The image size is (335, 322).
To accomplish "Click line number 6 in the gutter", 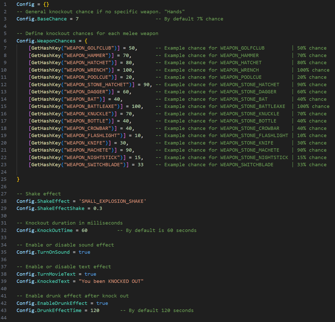I will point(5,41).
